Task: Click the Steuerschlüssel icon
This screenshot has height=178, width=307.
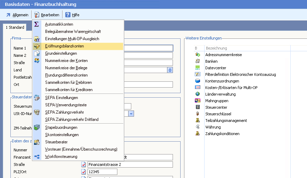Action: [198, 114]
